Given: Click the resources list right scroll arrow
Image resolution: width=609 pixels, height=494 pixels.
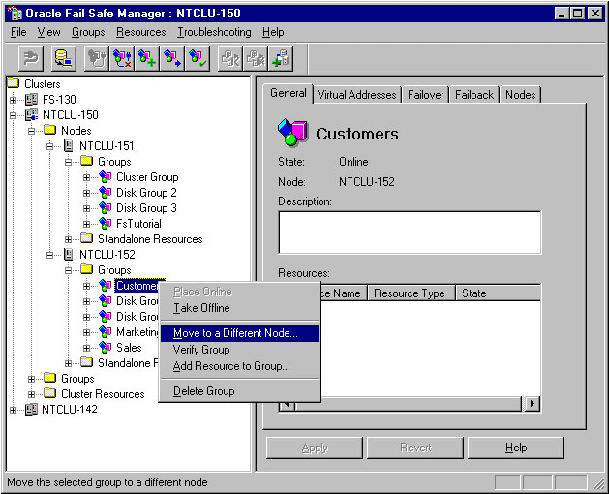Looking at the screenshot, I should [532, 404].
